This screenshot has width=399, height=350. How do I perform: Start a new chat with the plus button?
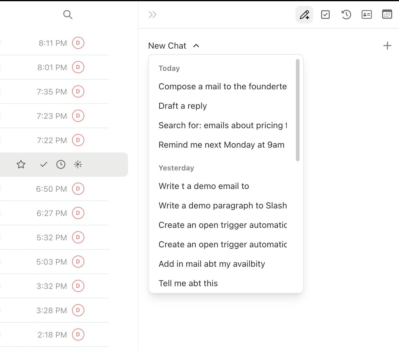(387, 45)
